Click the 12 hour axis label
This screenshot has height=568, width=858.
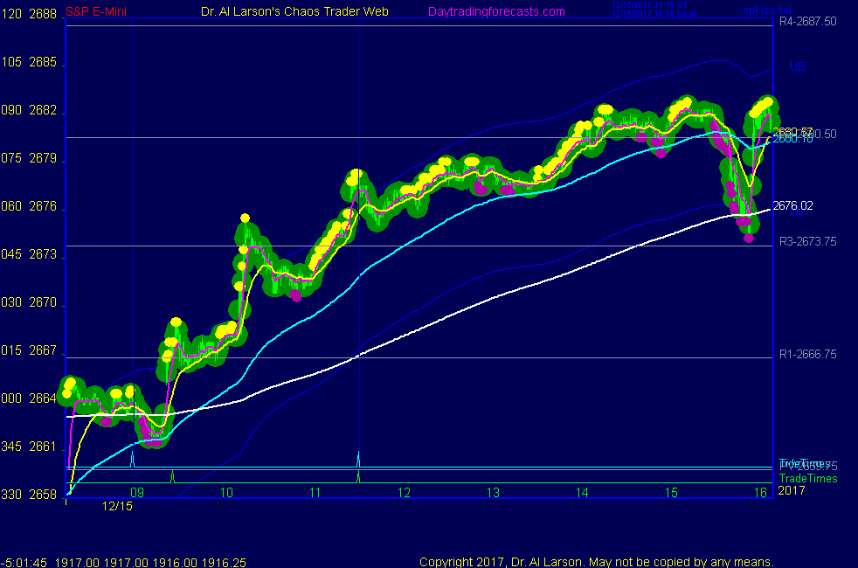coord(404,493)
